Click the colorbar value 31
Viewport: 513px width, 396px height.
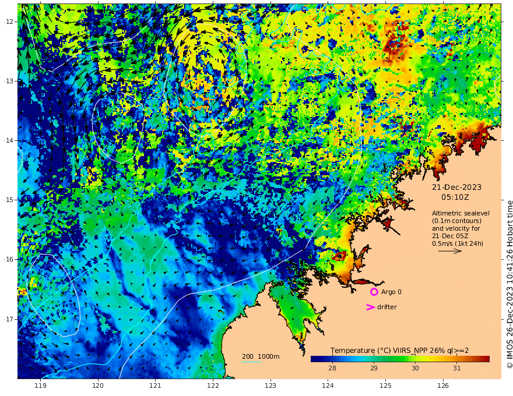tap(456, 368)
